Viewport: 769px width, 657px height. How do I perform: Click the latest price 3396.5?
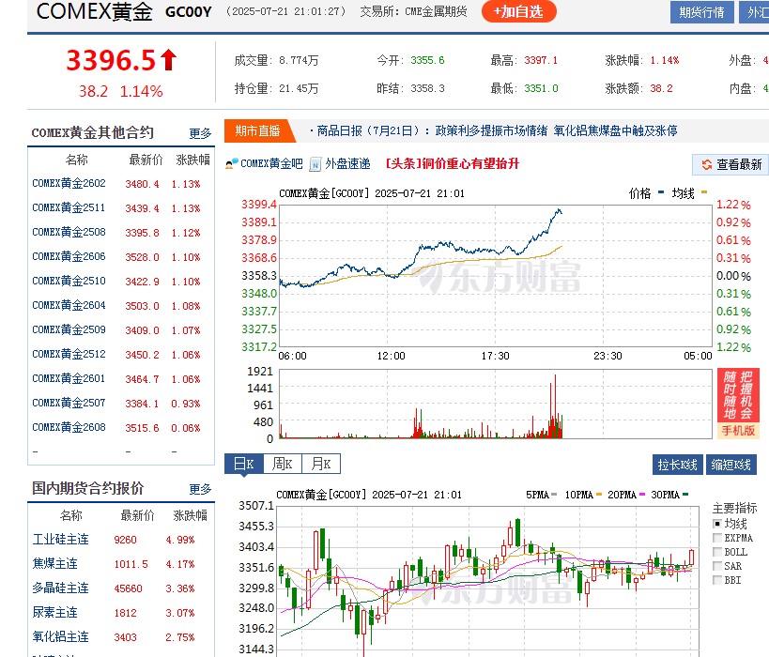tap(112, 60)
